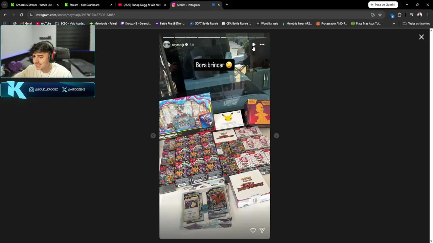Click the recording indicator on Instagram tab
The height and width of the screenshot is (243, 433).
[x=213, y=5]
